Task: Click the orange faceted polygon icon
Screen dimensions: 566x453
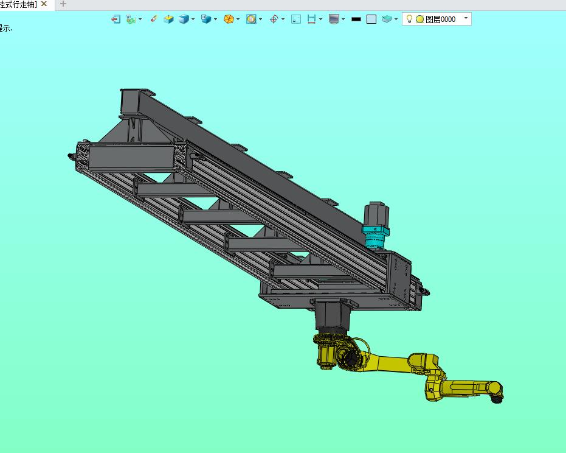Action: (229, 19)
